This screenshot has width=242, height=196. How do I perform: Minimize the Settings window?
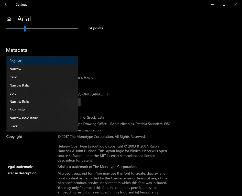click(x=212, y=4)
